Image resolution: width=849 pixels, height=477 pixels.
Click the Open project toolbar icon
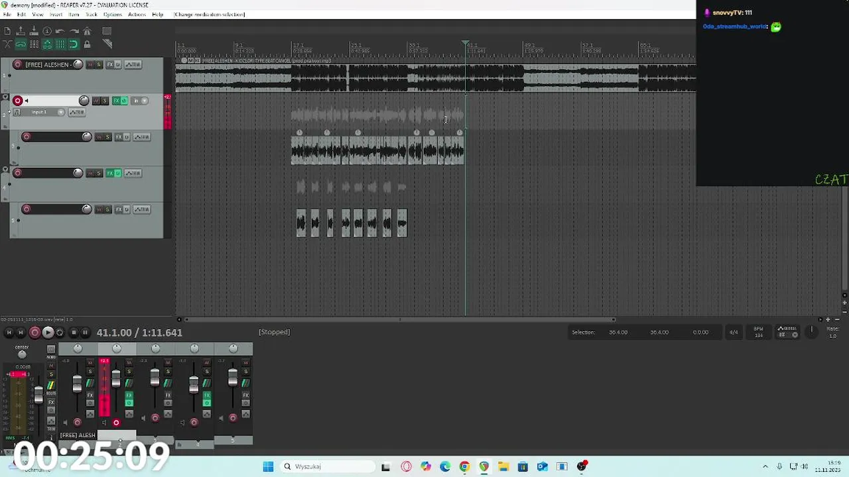(21, 31)
